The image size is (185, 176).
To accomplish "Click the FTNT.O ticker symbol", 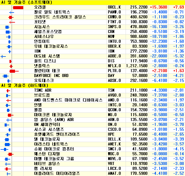I will (x=114, y=22).
